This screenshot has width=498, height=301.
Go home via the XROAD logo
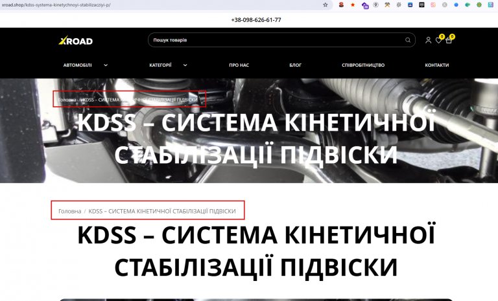tap(76, 40)
